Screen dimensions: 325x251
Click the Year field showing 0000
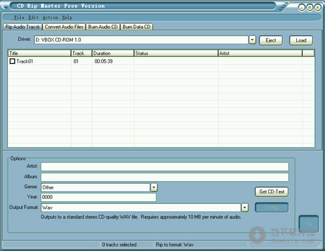(x=99, y=197)
